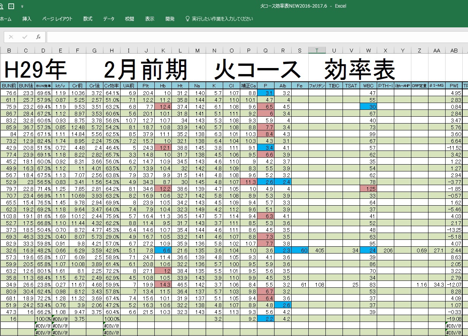Switch to the 表示 tab

(x=149, y=19)
